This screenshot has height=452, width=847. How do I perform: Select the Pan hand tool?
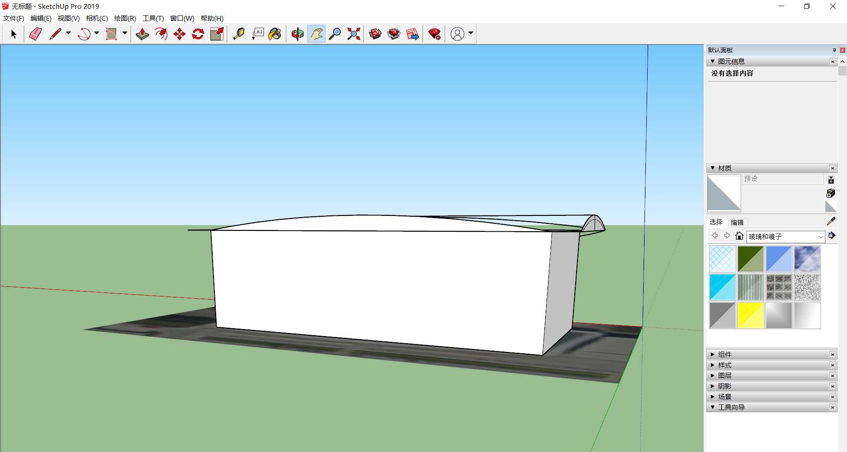pyautogui.click(x=316, y=34)
